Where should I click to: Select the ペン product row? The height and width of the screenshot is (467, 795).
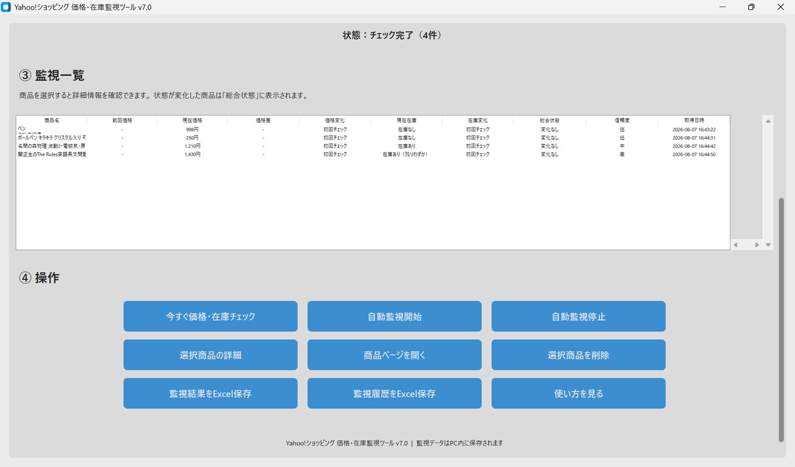373,130
